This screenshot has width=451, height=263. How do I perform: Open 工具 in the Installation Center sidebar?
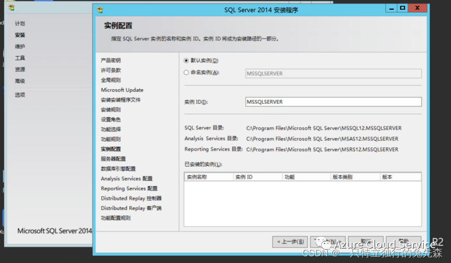coord(20,58)
